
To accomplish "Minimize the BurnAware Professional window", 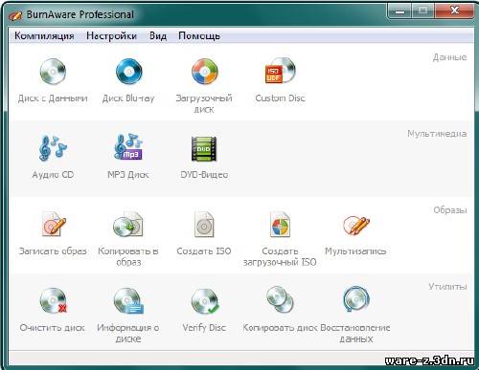I will [399, 11].
